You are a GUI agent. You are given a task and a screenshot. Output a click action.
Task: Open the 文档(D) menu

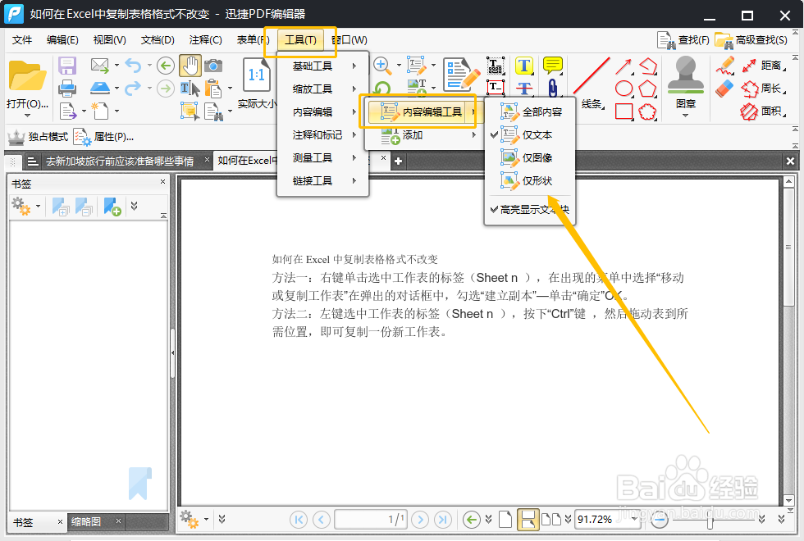(x=158, y=40)
